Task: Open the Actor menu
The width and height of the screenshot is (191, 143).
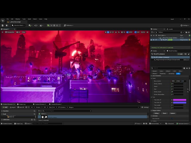Action: tap(41, 19)
